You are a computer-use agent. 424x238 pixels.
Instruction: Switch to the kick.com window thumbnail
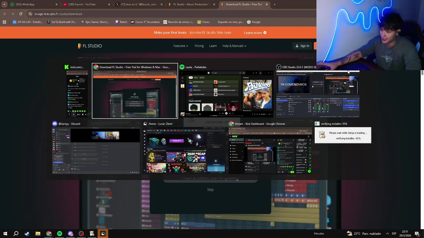pos(77,91)
